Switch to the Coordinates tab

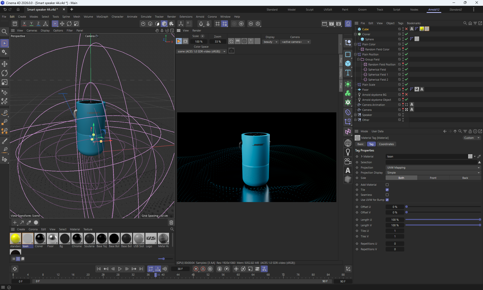(x=386, y=144)
